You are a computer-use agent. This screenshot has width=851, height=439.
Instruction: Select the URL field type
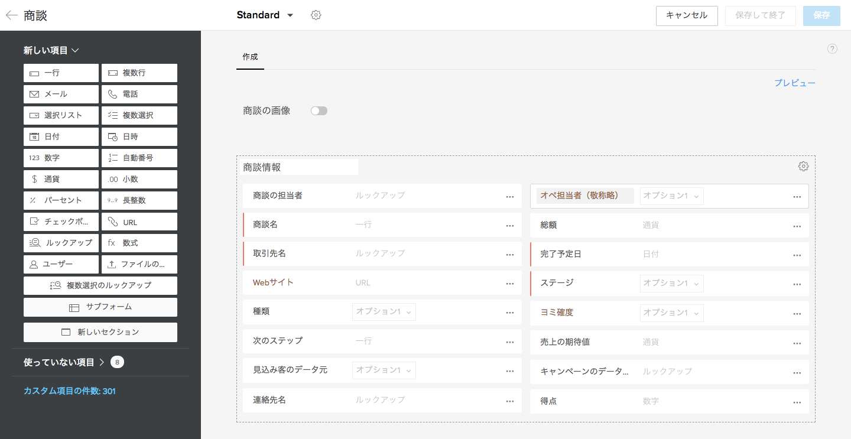139,222
